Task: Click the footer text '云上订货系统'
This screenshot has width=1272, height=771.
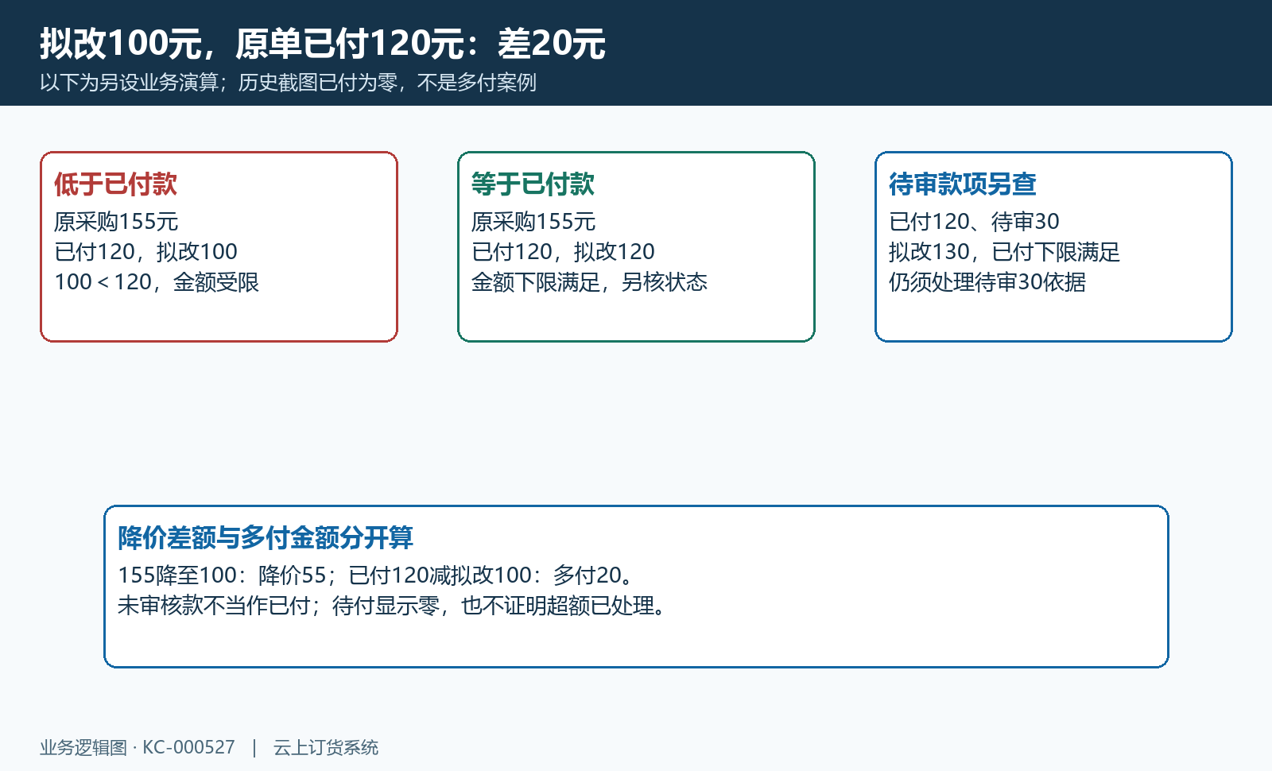Action: 326,748
